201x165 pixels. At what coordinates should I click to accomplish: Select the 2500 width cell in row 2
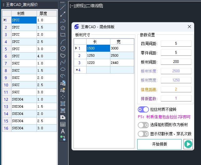(x=122, y=55)
